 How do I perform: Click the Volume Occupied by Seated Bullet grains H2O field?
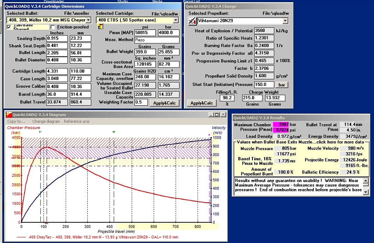145,85
